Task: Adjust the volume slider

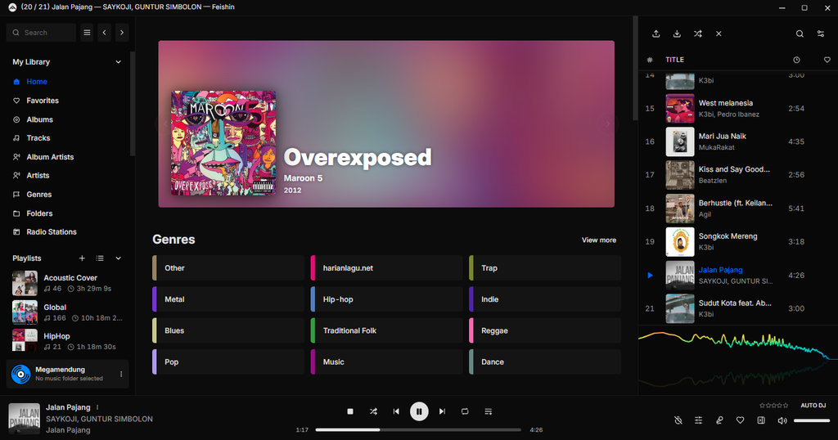Action: point(811,420)
